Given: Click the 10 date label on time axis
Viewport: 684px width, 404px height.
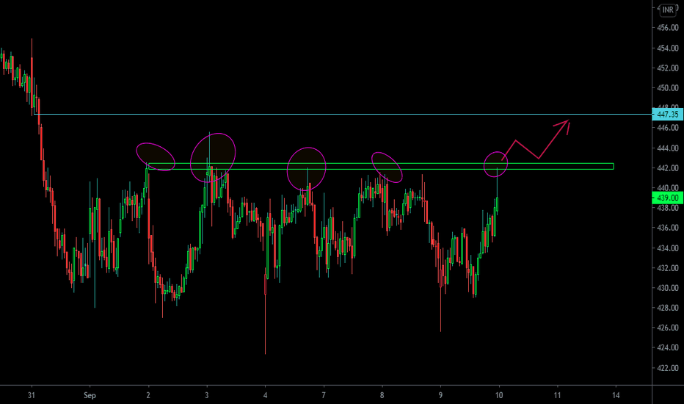Looking at the screenshot, I should coord(499,395).
